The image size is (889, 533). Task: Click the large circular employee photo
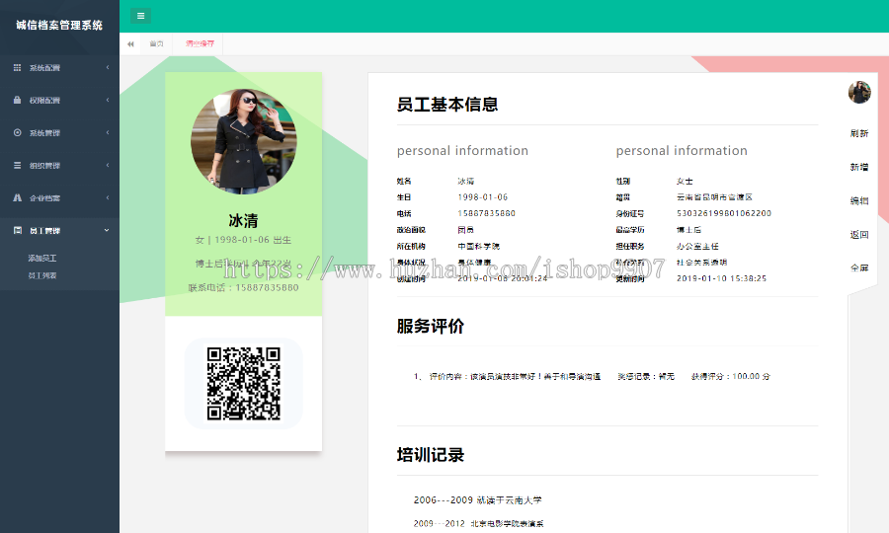pyautogui.click(x=244, y=141)
